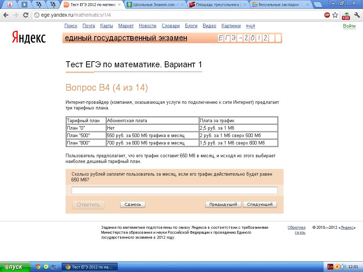This screenshot has height=272, width=363.
Task: Open the Видео link
Action: click(209, 26)
